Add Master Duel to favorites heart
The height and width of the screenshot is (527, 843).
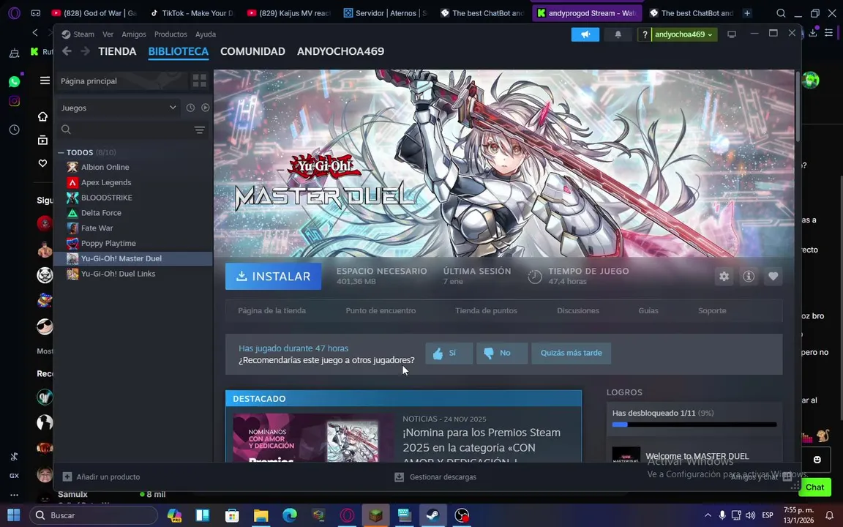pos(773,277)
